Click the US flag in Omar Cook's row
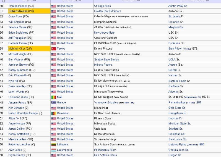This screenshot has width=221, height=157. pos(54,17)
